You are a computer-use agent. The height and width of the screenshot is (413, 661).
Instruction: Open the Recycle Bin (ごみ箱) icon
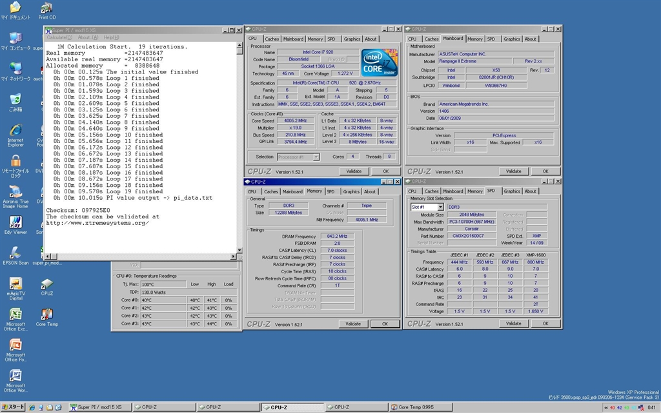pyautogui.click(x=15, y=100)
